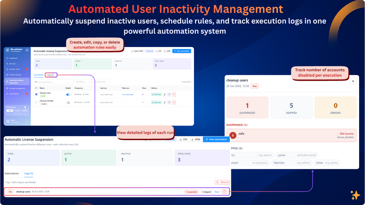Image resolution: width=365 pixels, height=205 pixels.
Task: Open the All statuses dropdown
Action: [83, 82]
